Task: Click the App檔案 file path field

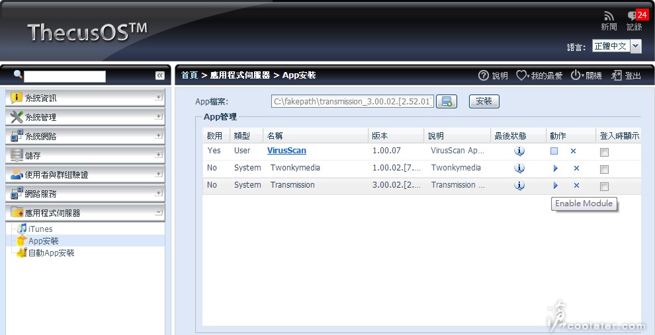Action: click(x=353, y=101)
